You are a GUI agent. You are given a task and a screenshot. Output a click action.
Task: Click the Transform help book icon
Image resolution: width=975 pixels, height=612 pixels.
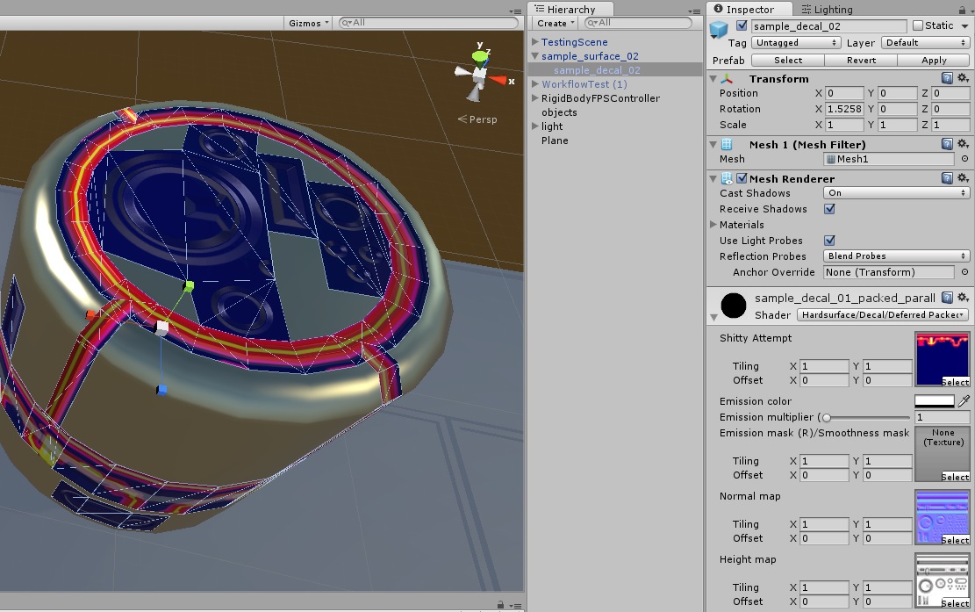[949, 78]
